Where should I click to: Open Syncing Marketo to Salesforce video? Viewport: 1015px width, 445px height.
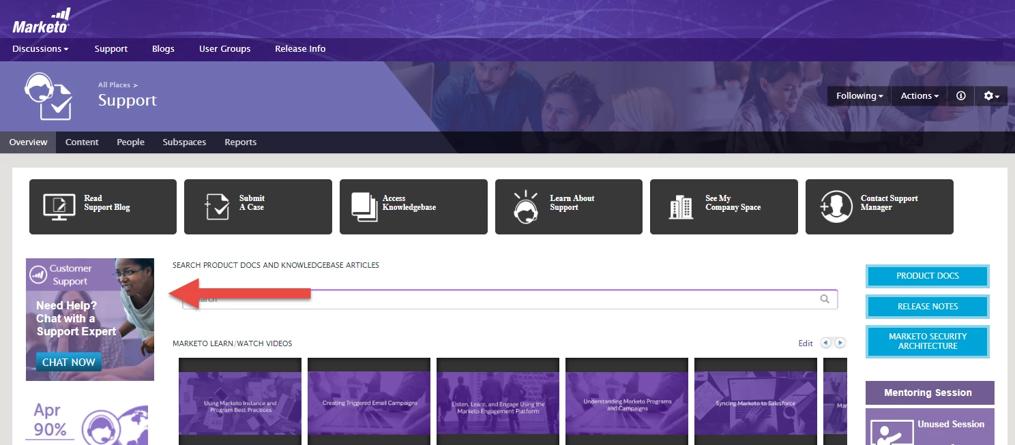(756, 401)
